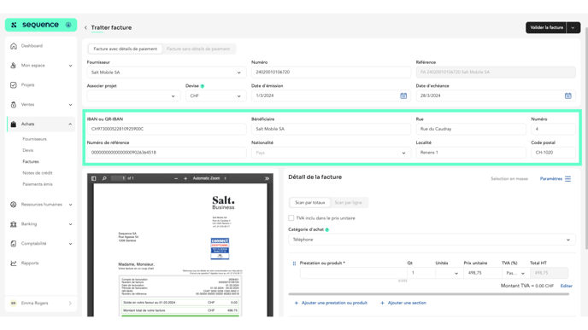Go back with the arrow before Traiter facture

tap(85, 27)
